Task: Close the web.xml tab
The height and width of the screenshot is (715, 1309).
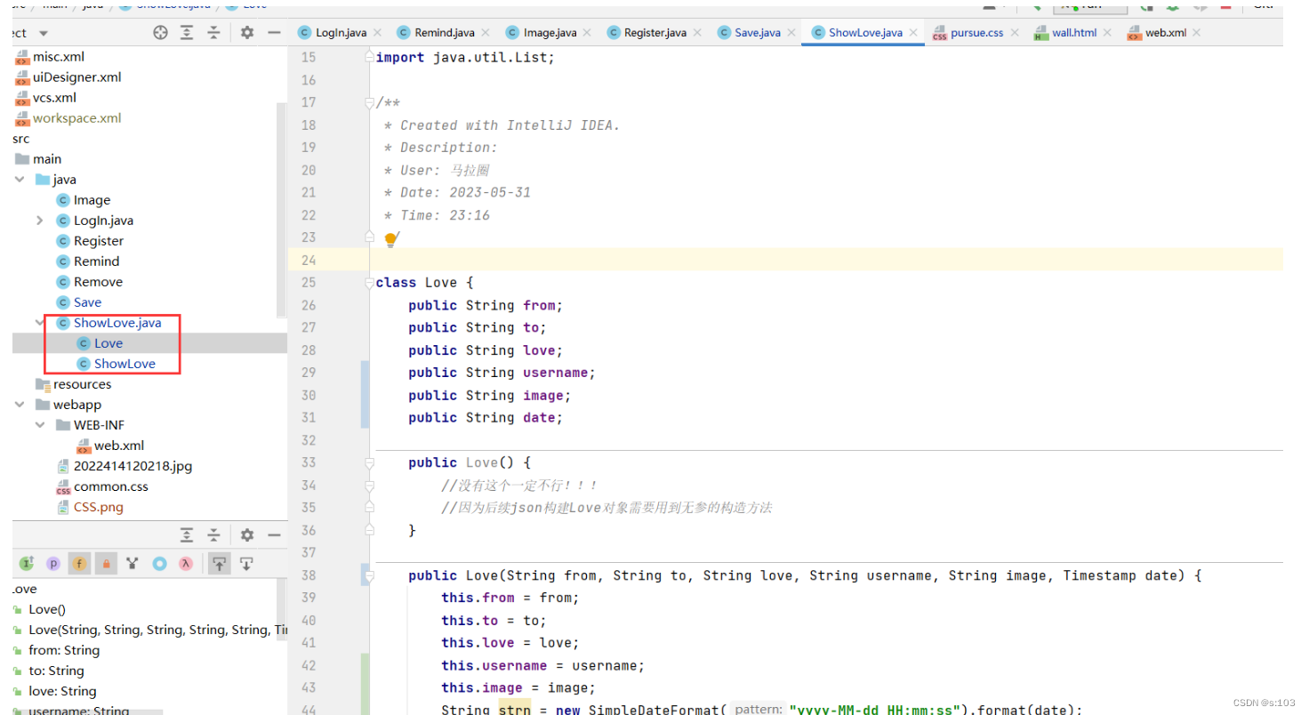Action: pyautogui.click(x=1197, y=33)
